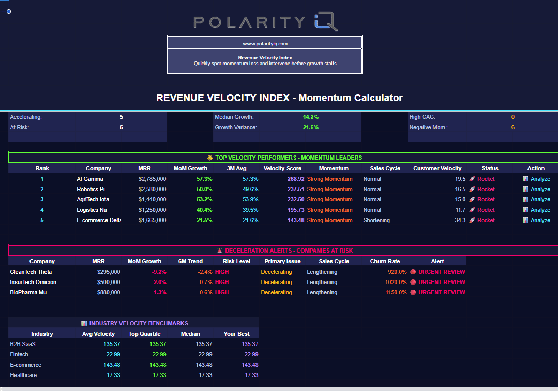Click the red alert circle for BioPharma Mu
558x391 pixels.
tap(413, 292)
